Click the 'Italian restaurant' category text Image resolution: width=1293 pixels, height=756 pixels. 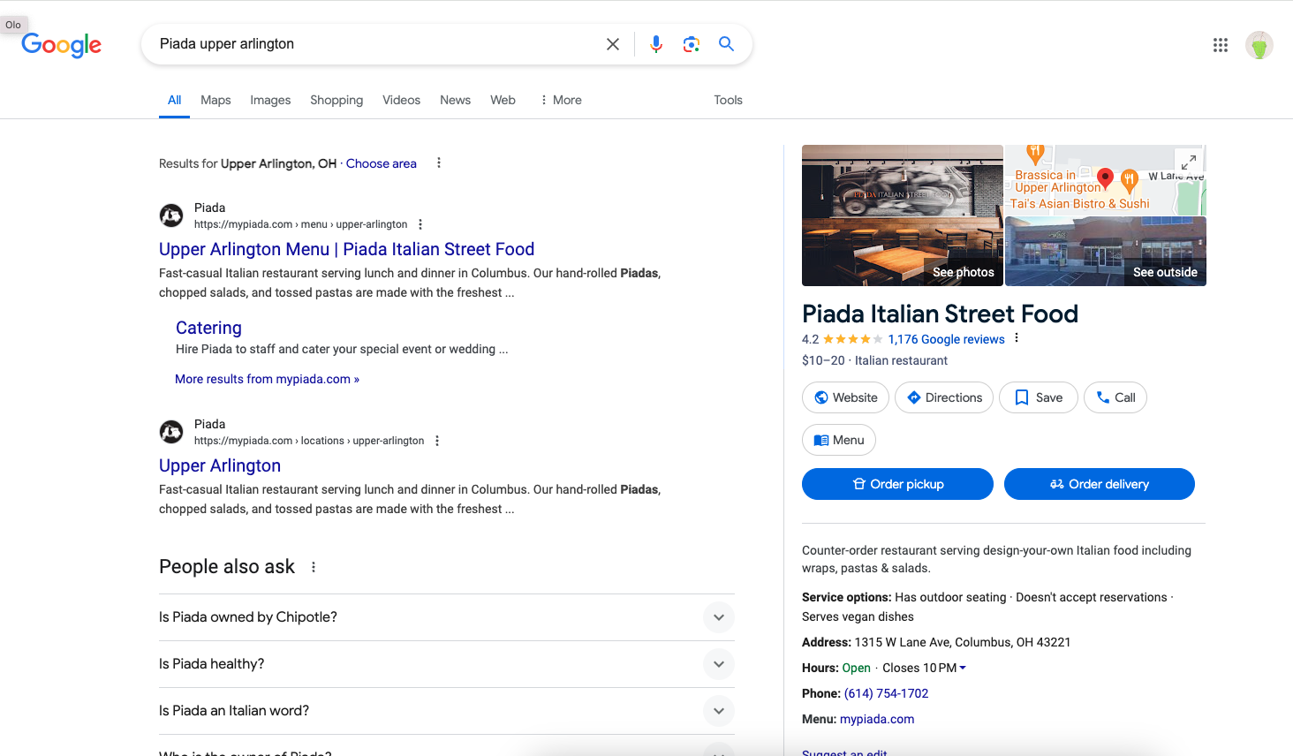(901, 360)
